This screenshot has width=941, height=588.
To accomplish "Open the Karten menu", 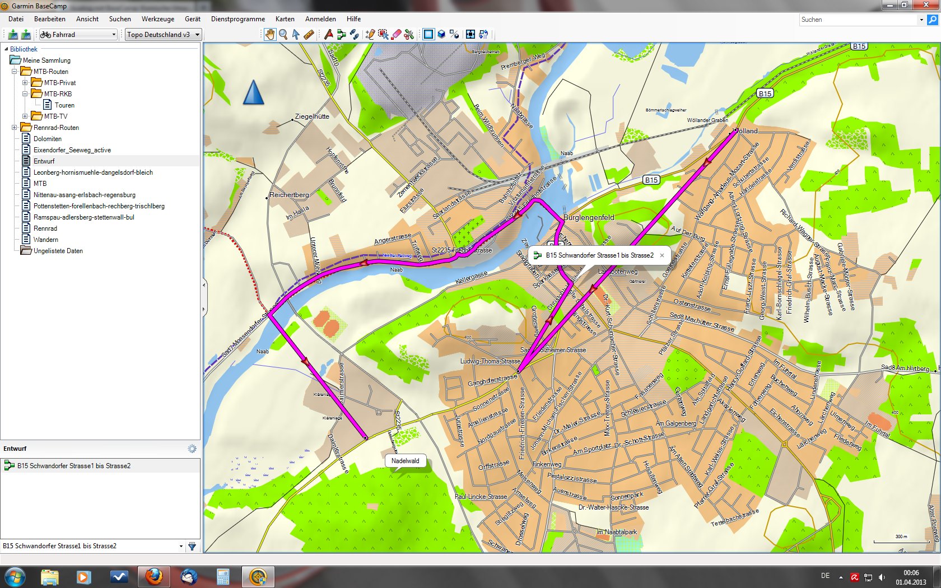I will click(x=285, y=19).
